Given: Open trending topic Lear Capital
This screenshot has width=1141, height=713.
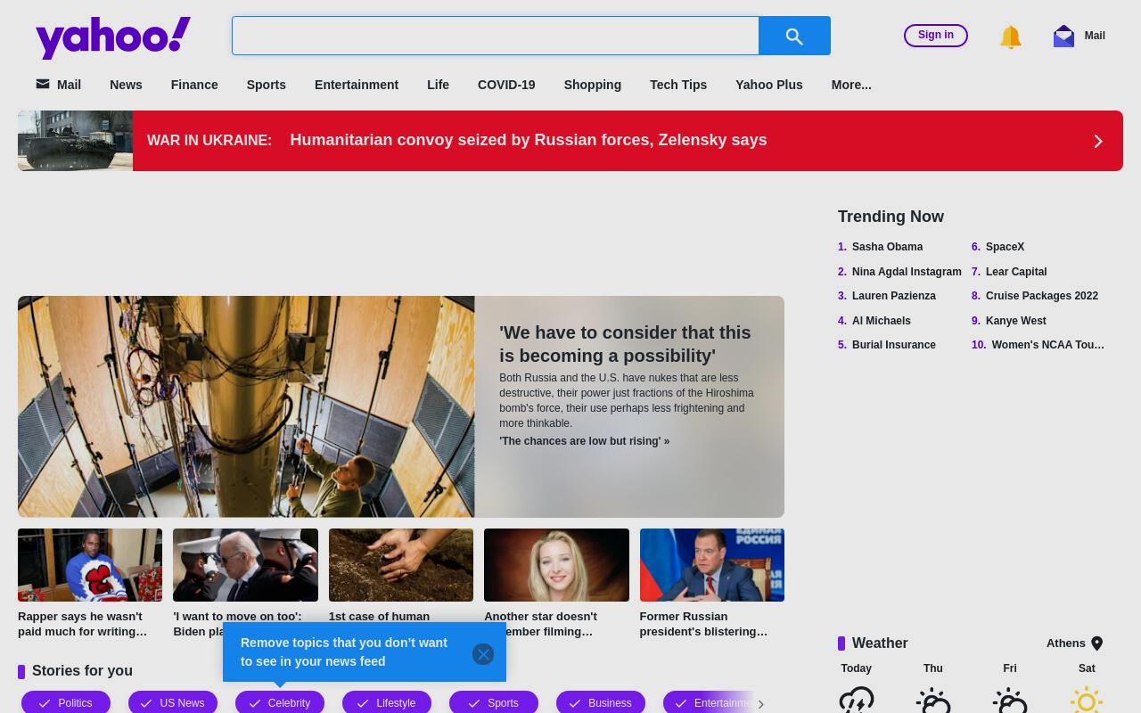Looking at the screenshot, I should pyautogui.click(x=1016, y=272).
